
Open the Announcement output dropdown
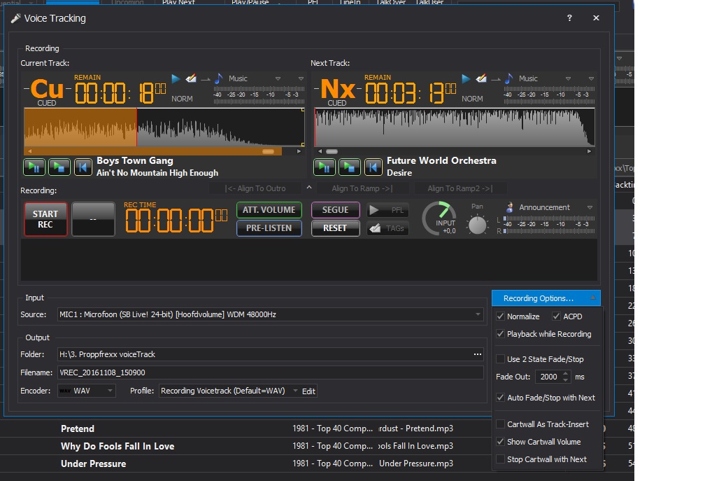590,207
